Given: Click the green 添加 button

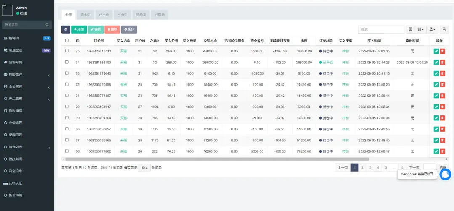Looking at the screenshot, I should click(x=79, y=29).
